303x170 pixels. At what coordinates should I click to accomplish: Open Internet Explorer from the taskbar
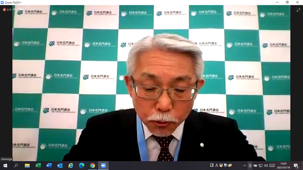(71, 166)
